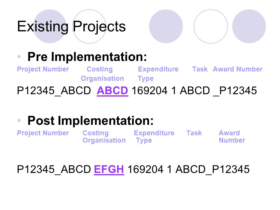
Task: Select P12345_ABCD text in the pre-implementation row
Action: [54, 90]
